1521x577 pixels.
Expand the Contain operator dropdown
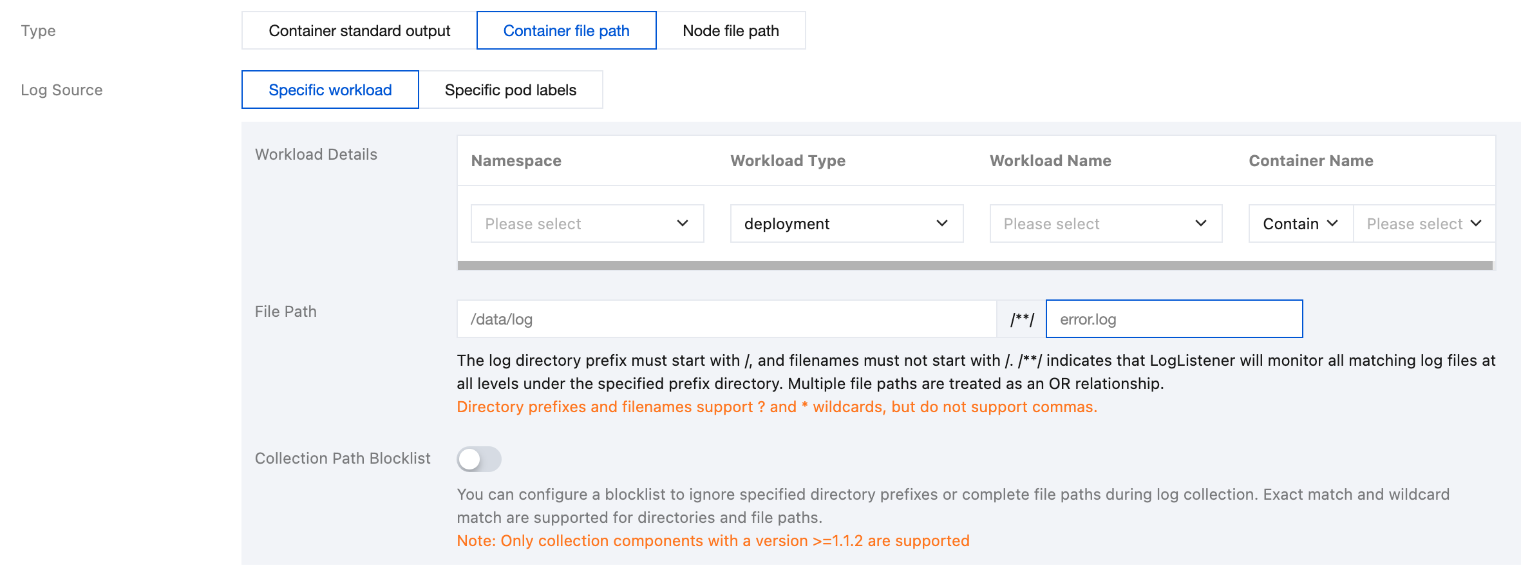[x=1300, y=223]
